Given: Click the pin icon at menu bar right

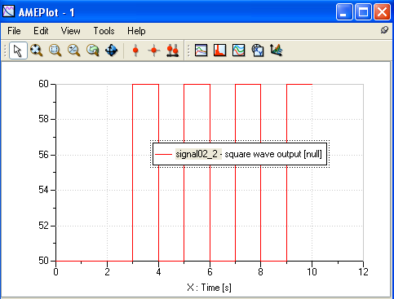Looking at the screenshot, I should pyautogui.click(x=384, y=30).
